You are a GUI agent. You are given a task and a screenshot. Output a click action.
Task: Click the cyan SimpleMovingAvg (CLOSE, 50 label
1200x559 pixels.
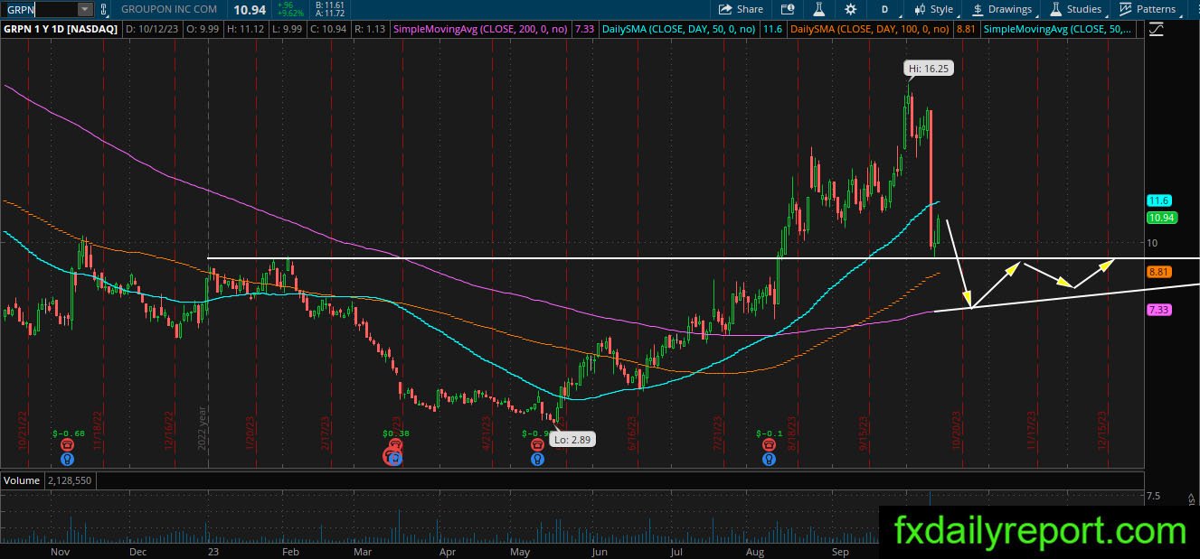click(x=1057, y=29)
